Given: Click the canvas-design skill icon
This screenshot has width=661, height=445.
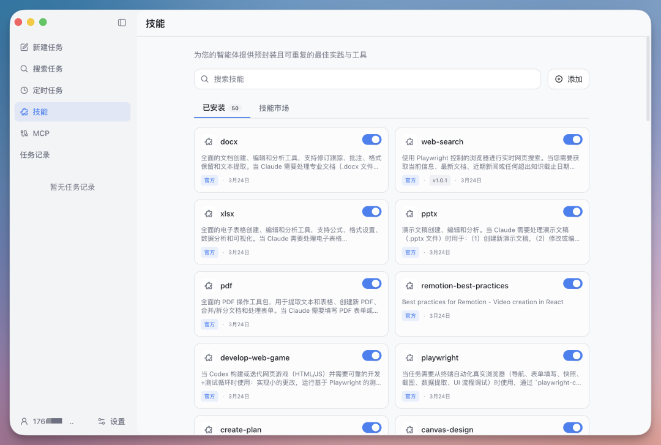Looking at the screenshot, I should pyautogui.click(x=409, y=429).
